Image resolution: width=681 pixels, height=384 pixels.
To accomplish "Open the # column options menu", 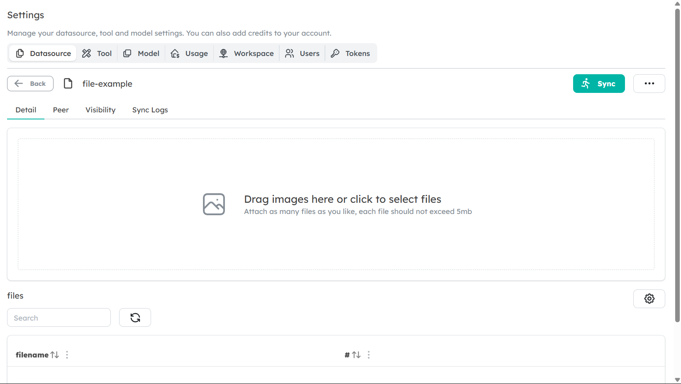I will pos(369,355).
